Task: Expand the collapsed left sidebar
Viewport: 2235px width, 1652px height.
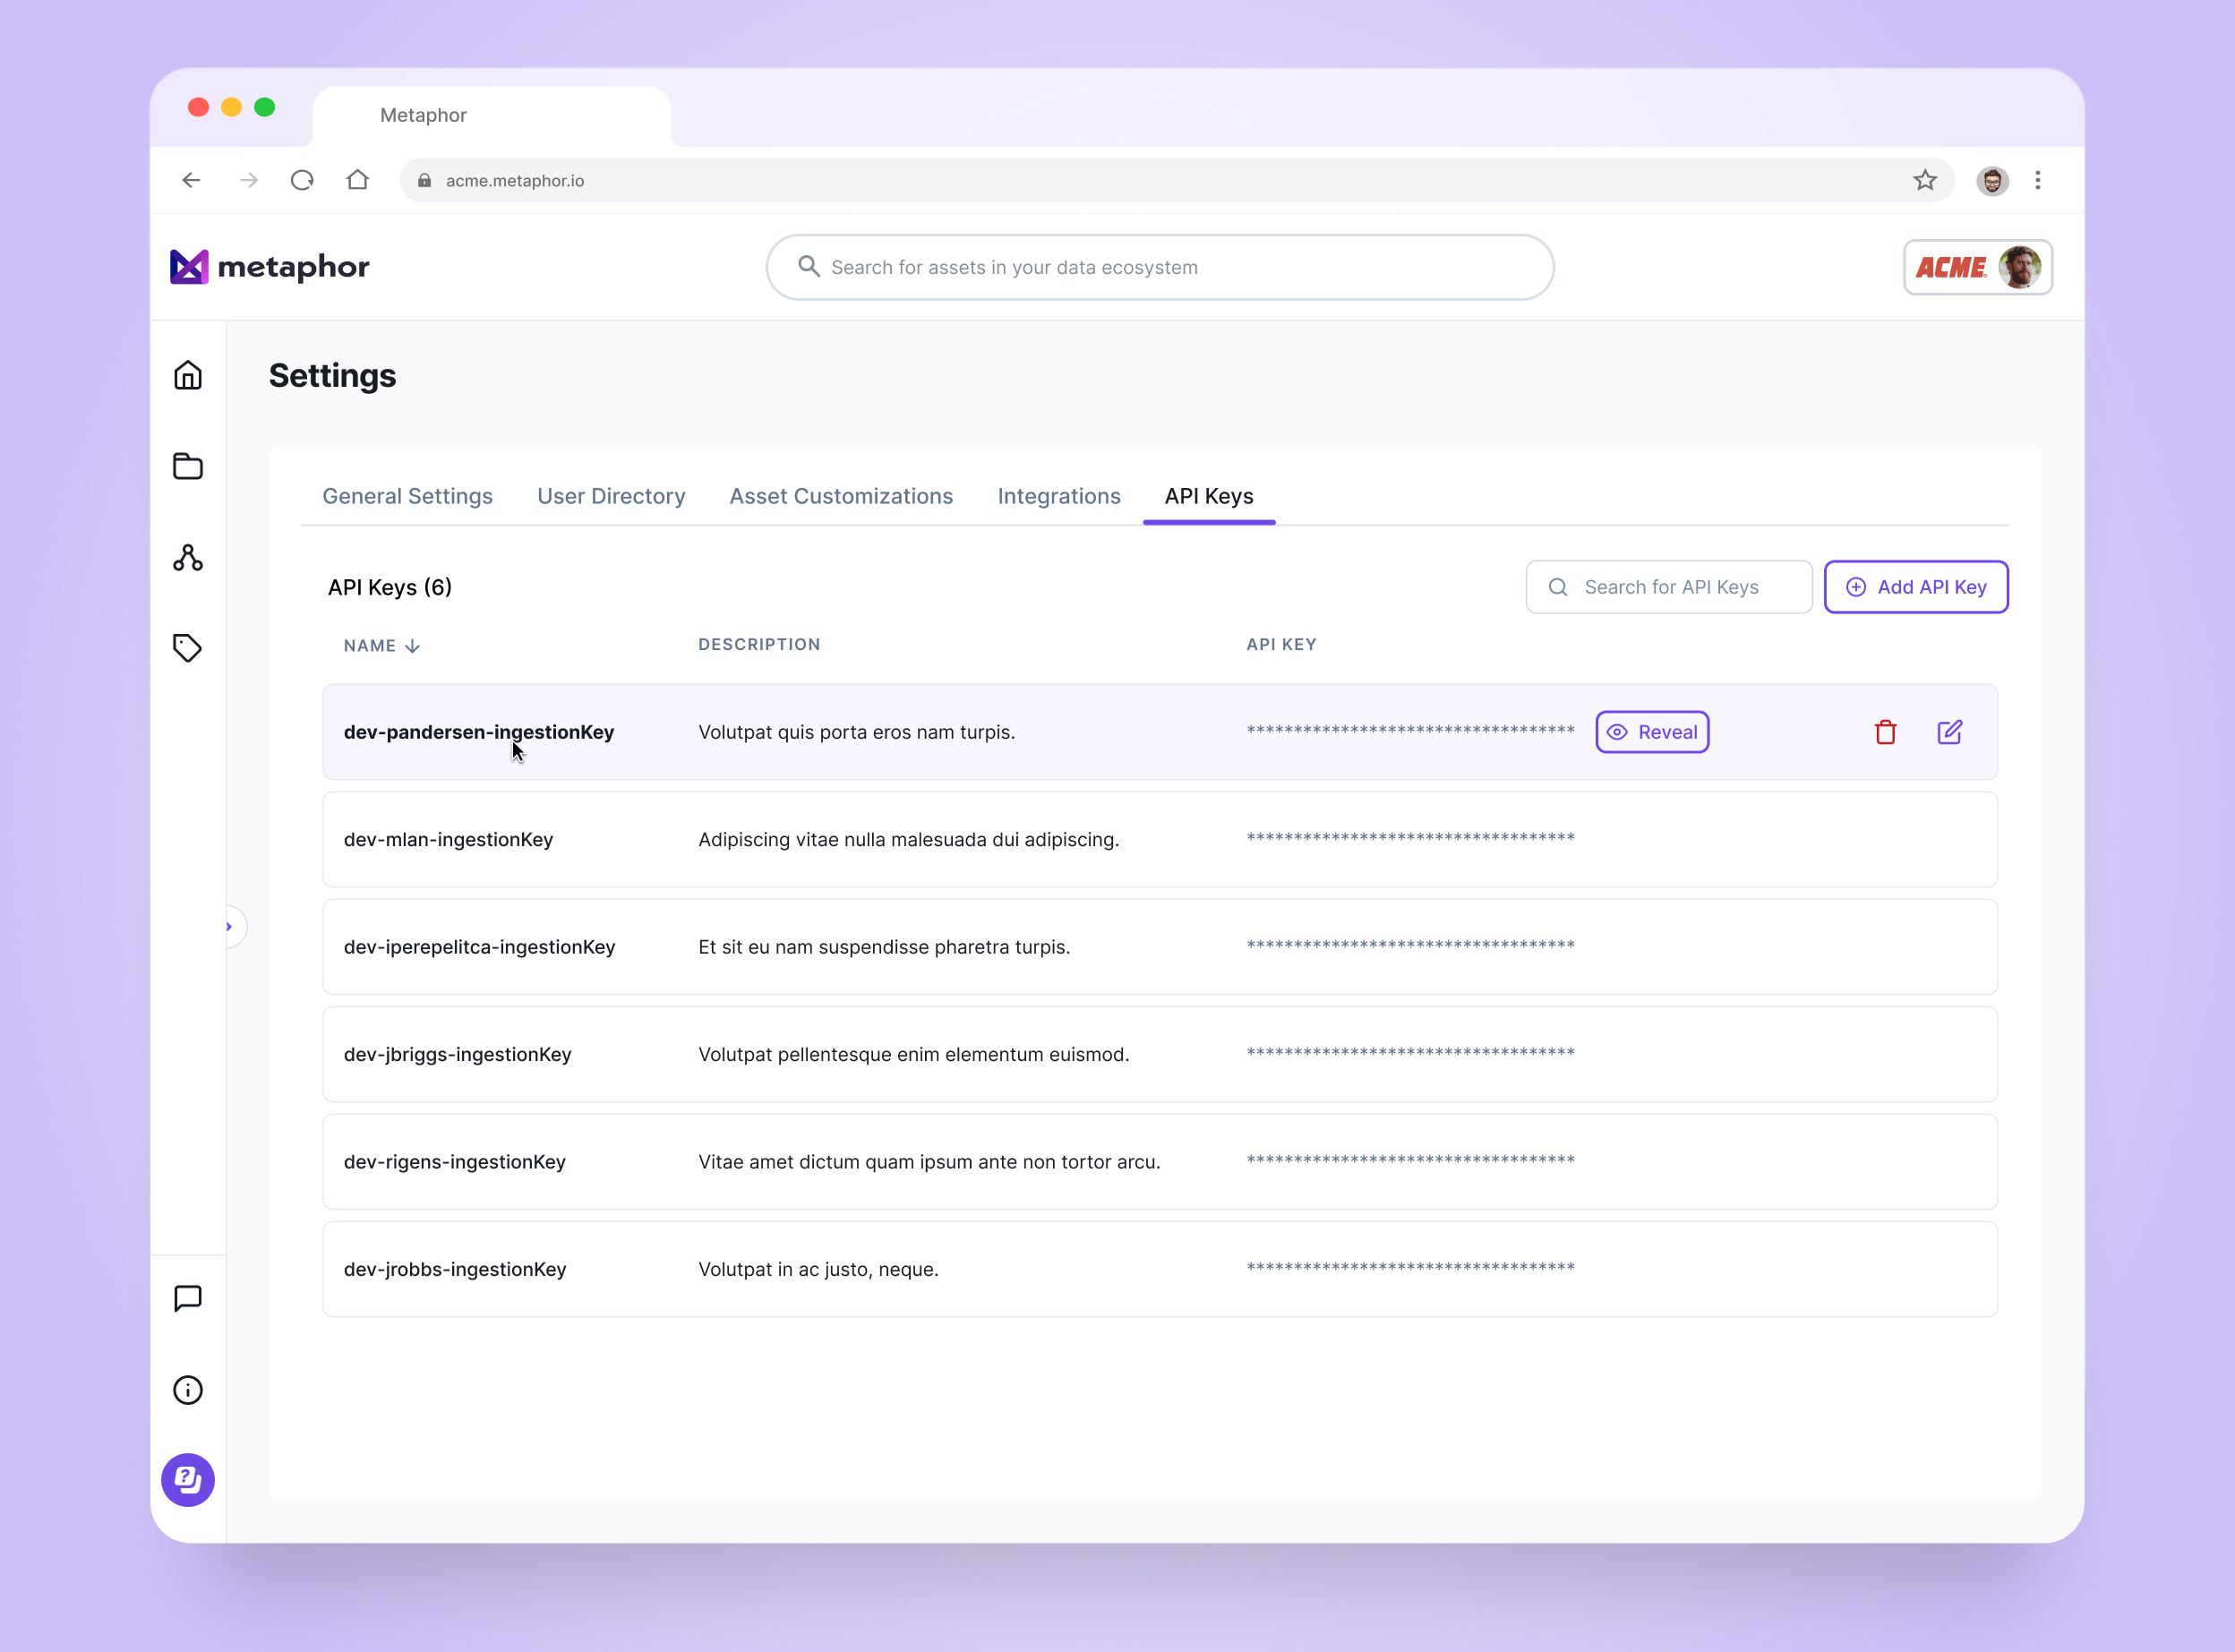Action: [x=230, y=927]
